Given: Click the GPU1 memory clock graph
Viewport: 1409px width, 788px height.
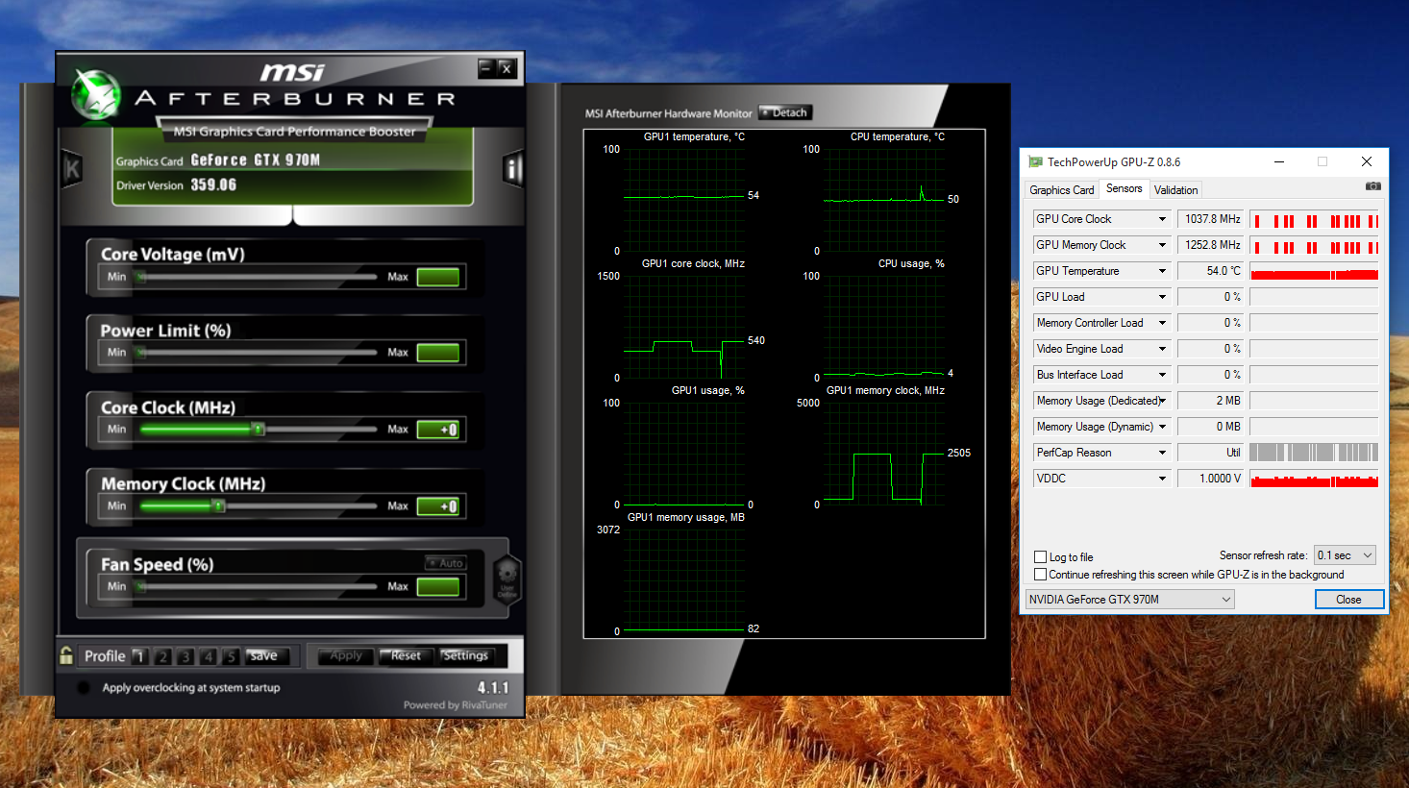Looking at the screenshot, I should 884,454.
